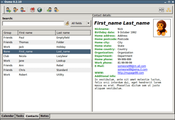
Task: Select the Nicola Lazybear contact row
Action: (x=47, y=56)
